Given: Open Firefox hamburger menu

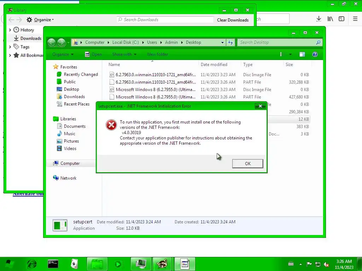Looking at the screenshot, I should (x=355, y=19).
